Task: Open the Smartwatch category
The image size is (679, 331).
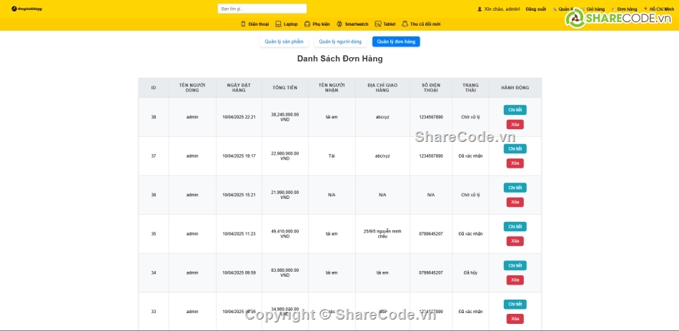Action: (x=352, y=24)
